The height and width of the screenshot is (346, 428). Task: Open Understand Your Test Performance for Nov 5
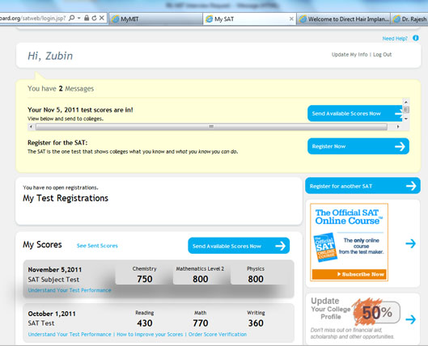[x=70, y=290]
